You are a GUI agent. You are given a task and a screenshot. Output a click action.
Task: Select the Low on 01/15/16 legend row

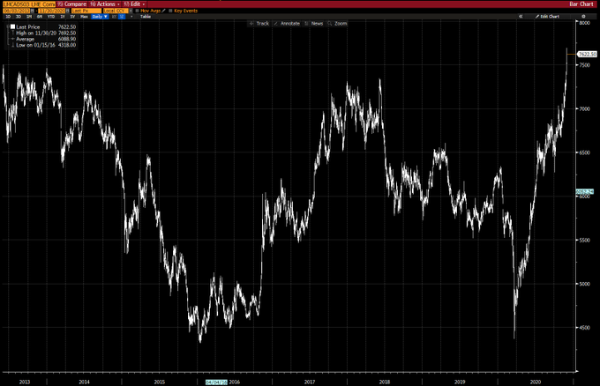coord(46,45)
